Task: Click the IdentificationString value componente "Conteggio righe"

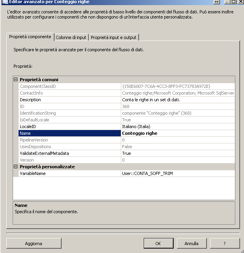Action: [x=157, y=113]
